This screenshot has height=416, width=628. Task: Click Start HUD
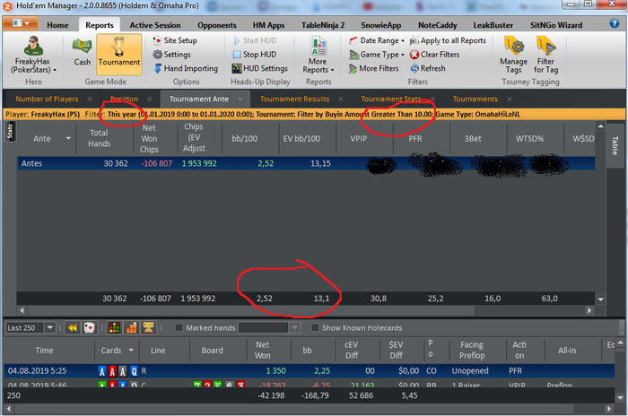pos(255,40)
